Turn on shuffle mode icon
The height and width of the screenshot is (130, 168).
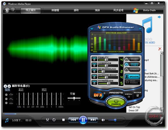(47, 120)
